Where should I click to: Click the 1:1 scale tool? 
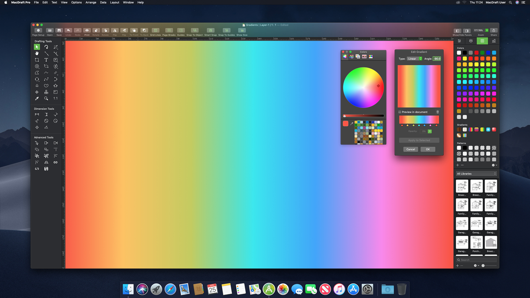(56, 98)
